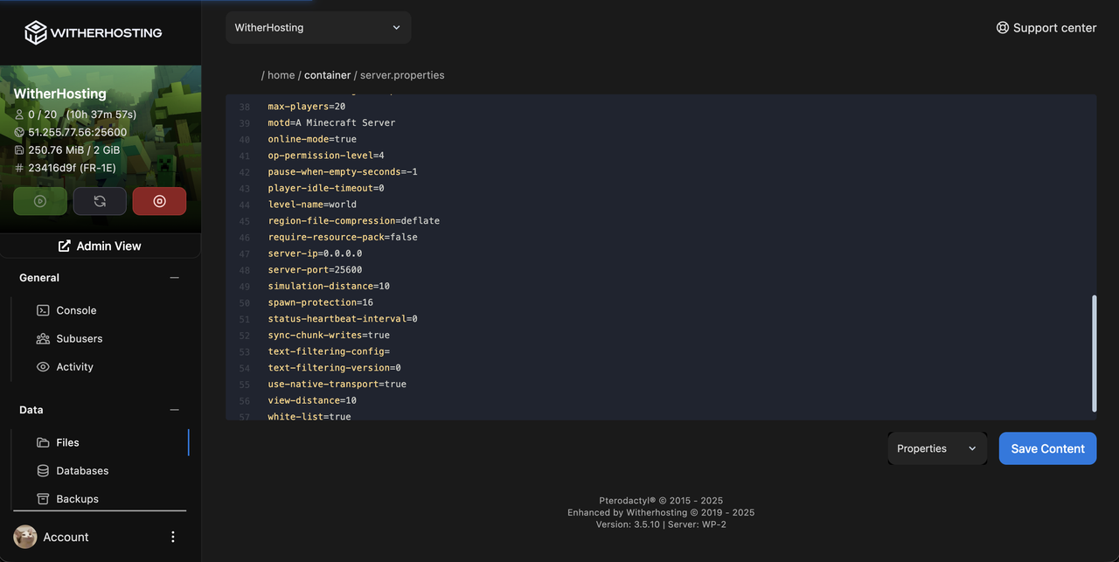
Task: Collapse the General section
Action: click(x=174, y=278)
